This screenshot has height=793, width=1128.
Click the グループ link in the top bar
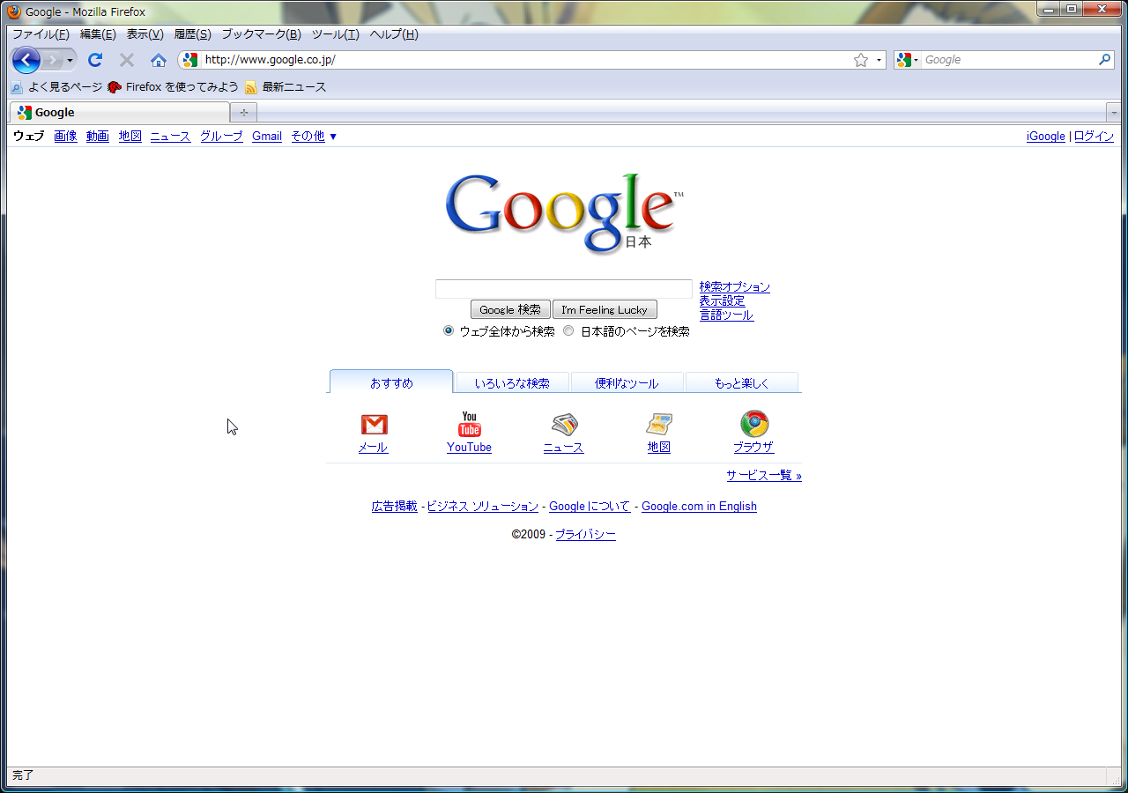pos(221,136)
